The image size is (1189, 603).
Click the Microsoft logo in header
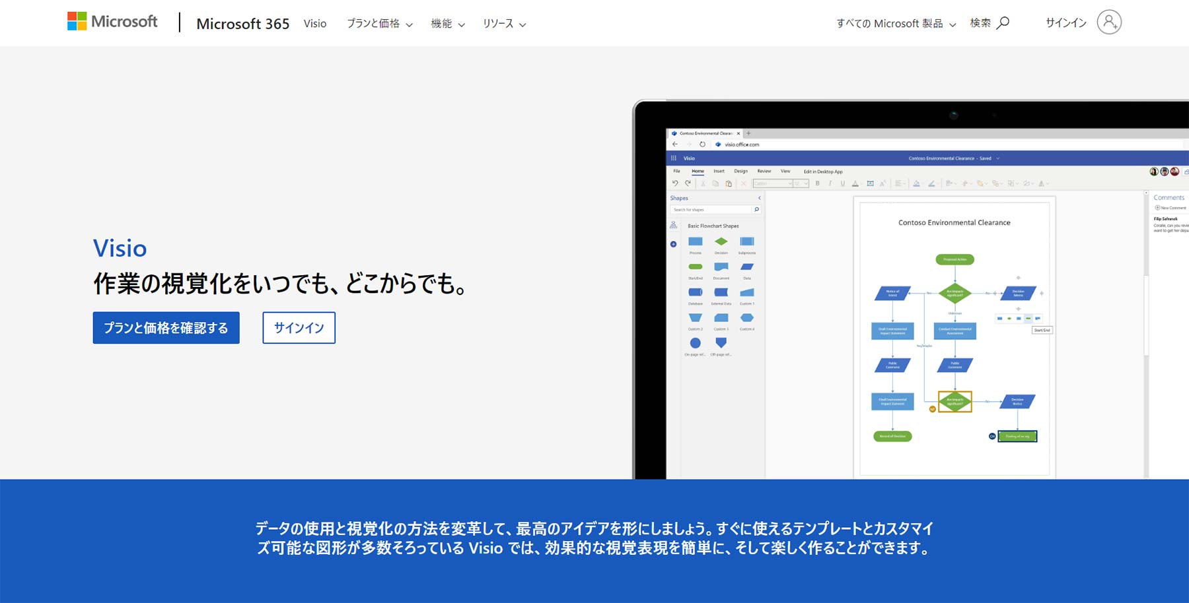(x=112, y=22)
